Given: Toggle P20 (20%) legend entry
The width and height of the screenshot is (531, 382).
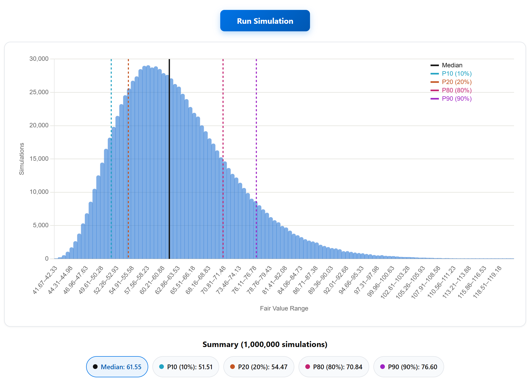Looking at the screenshot, I should (451, 82).
